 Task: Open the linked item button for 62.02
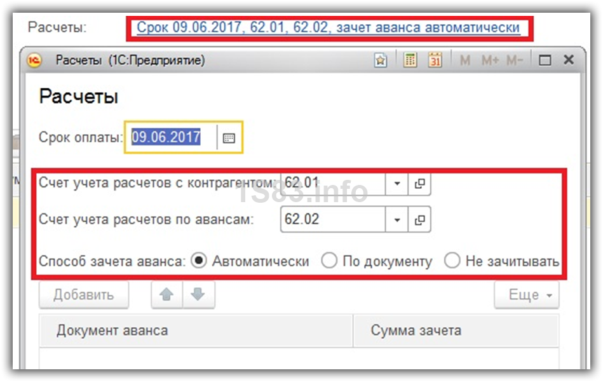(x=419, y=220)
